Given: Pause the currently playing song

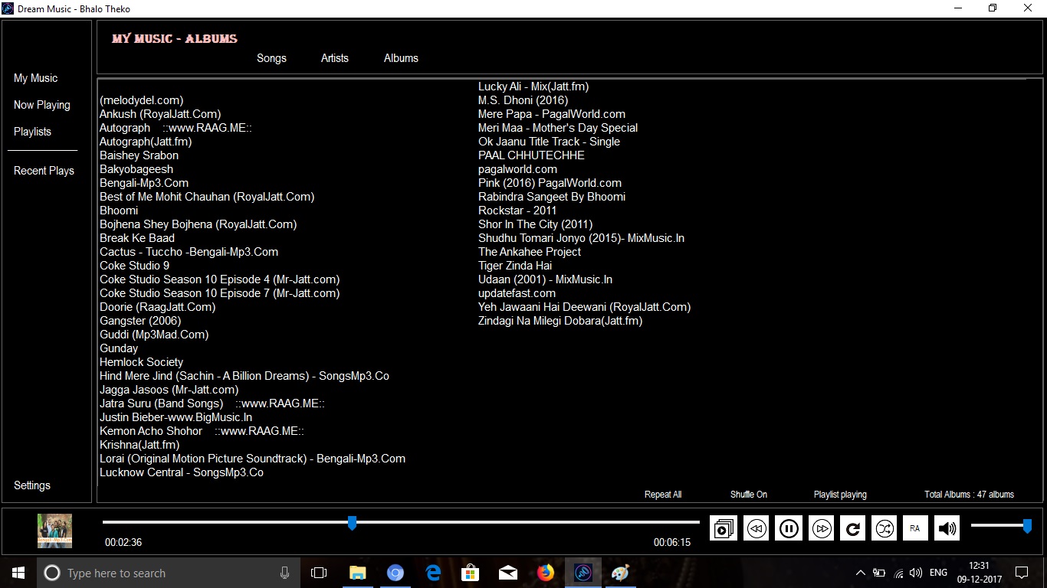Looking at the screenshot, I should [x=788, y=528].
